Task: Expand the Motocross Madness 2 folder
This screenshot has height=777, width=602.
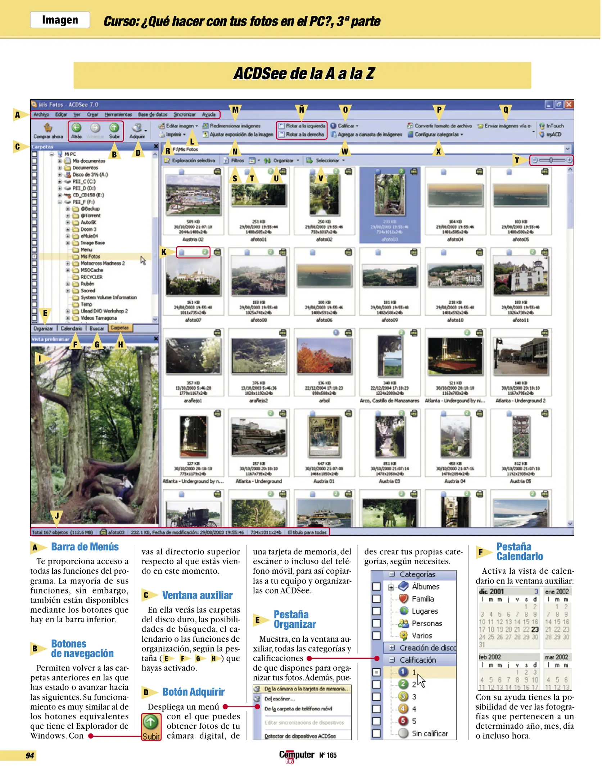Action: click(x=68, y=263)
